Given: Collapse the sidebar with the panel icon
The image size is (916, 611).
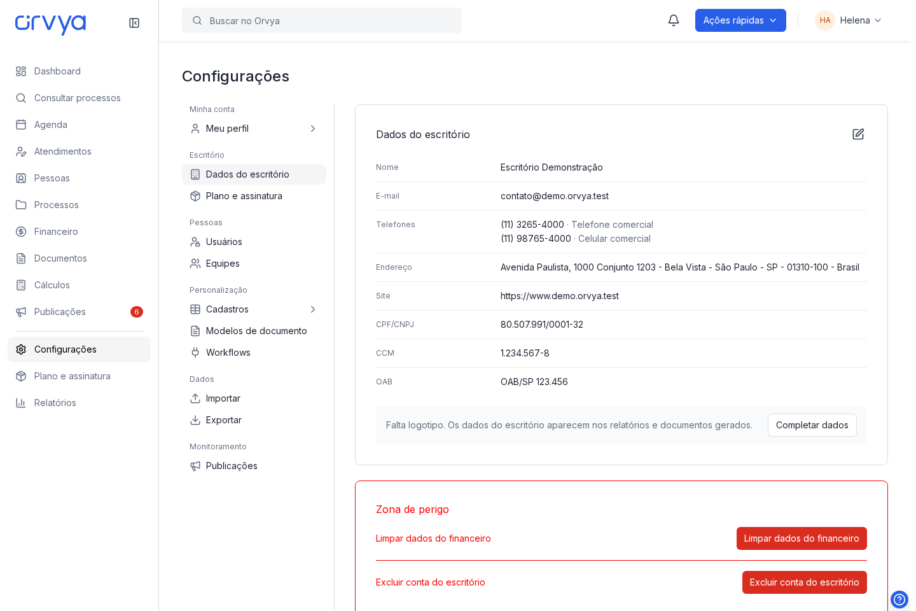Looking at the screenshot, I should pos(134,23).
